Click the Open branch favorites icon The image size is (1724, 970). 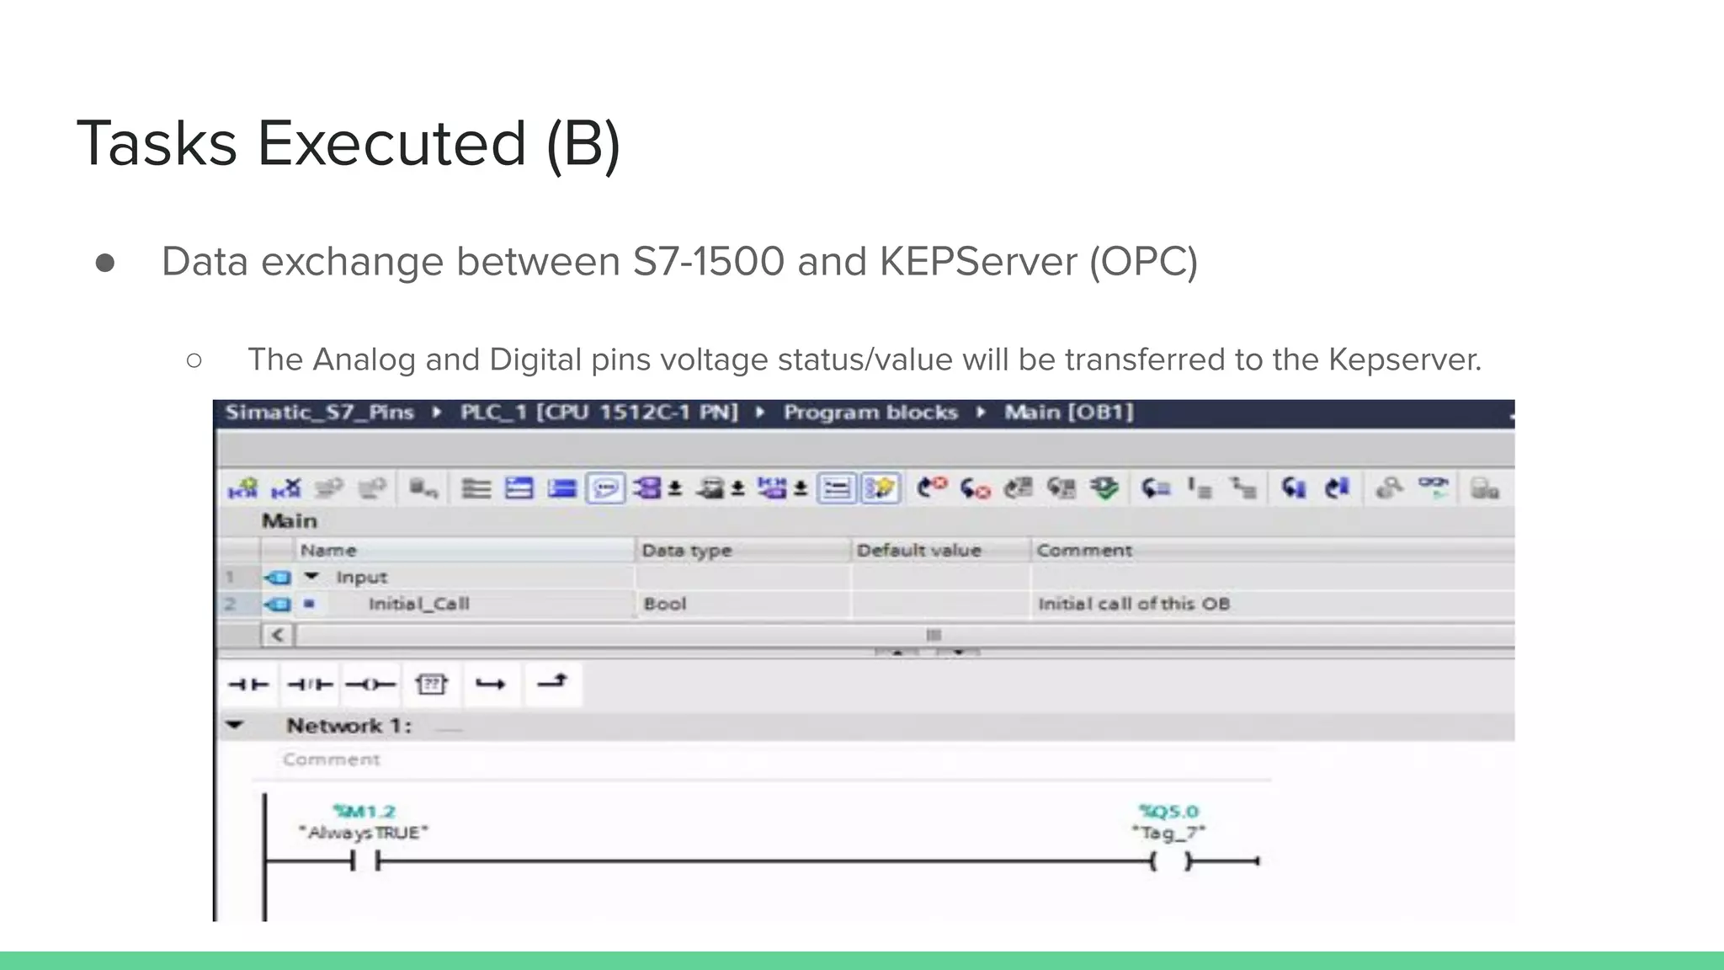click(491, 685)
